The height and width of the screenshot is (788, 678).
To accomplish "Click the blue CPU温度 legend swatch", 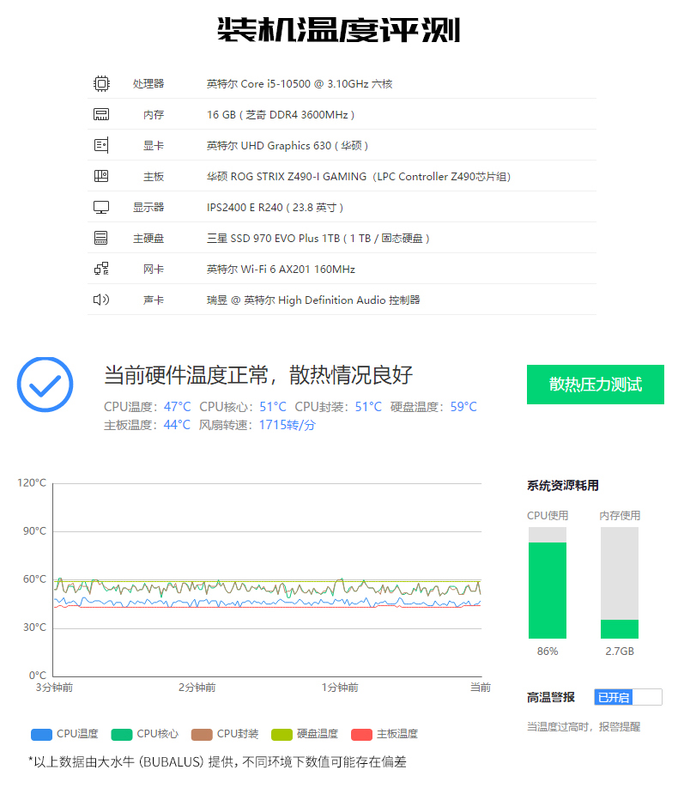I will pyautogui.click(x=41, y=734).
